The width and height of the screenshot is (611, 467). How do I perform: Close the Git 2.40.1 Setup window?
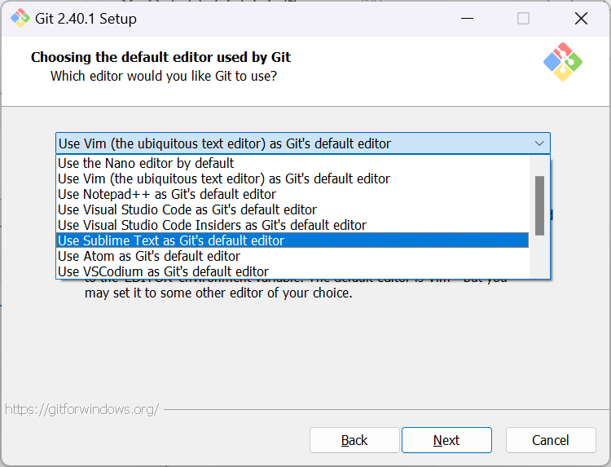pos(581,18)
